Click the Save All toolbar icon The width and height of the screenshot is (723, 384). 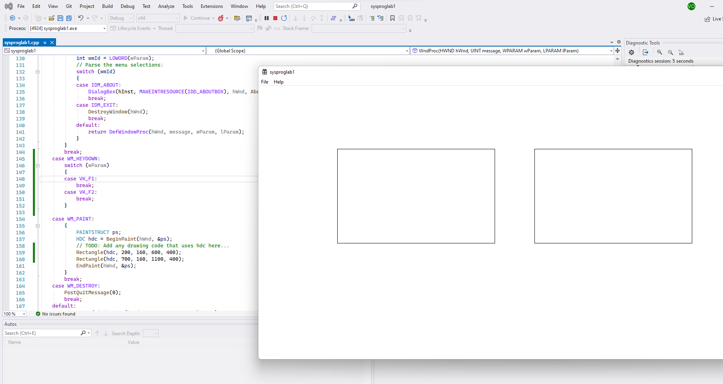tap(69, 18)
